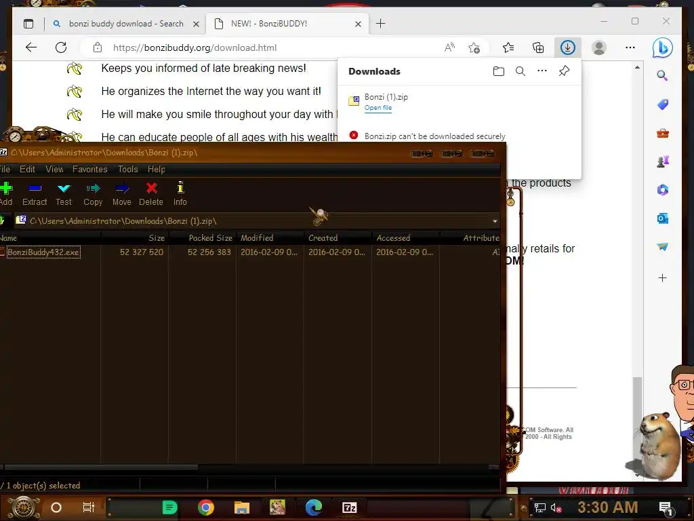Select the BonziBuddy432.exe file row
Screen dimensions: 694x521
tap(250, 252)
